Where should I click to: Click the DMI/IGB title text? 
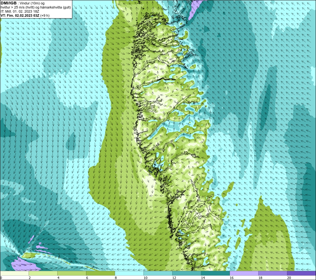(9, 3)
